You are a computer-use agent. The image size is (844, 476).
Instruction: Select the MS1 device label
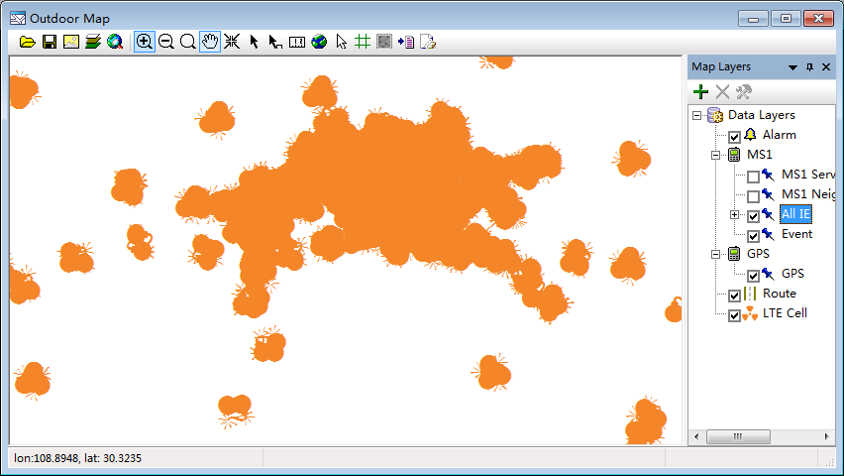click(760, 155)
